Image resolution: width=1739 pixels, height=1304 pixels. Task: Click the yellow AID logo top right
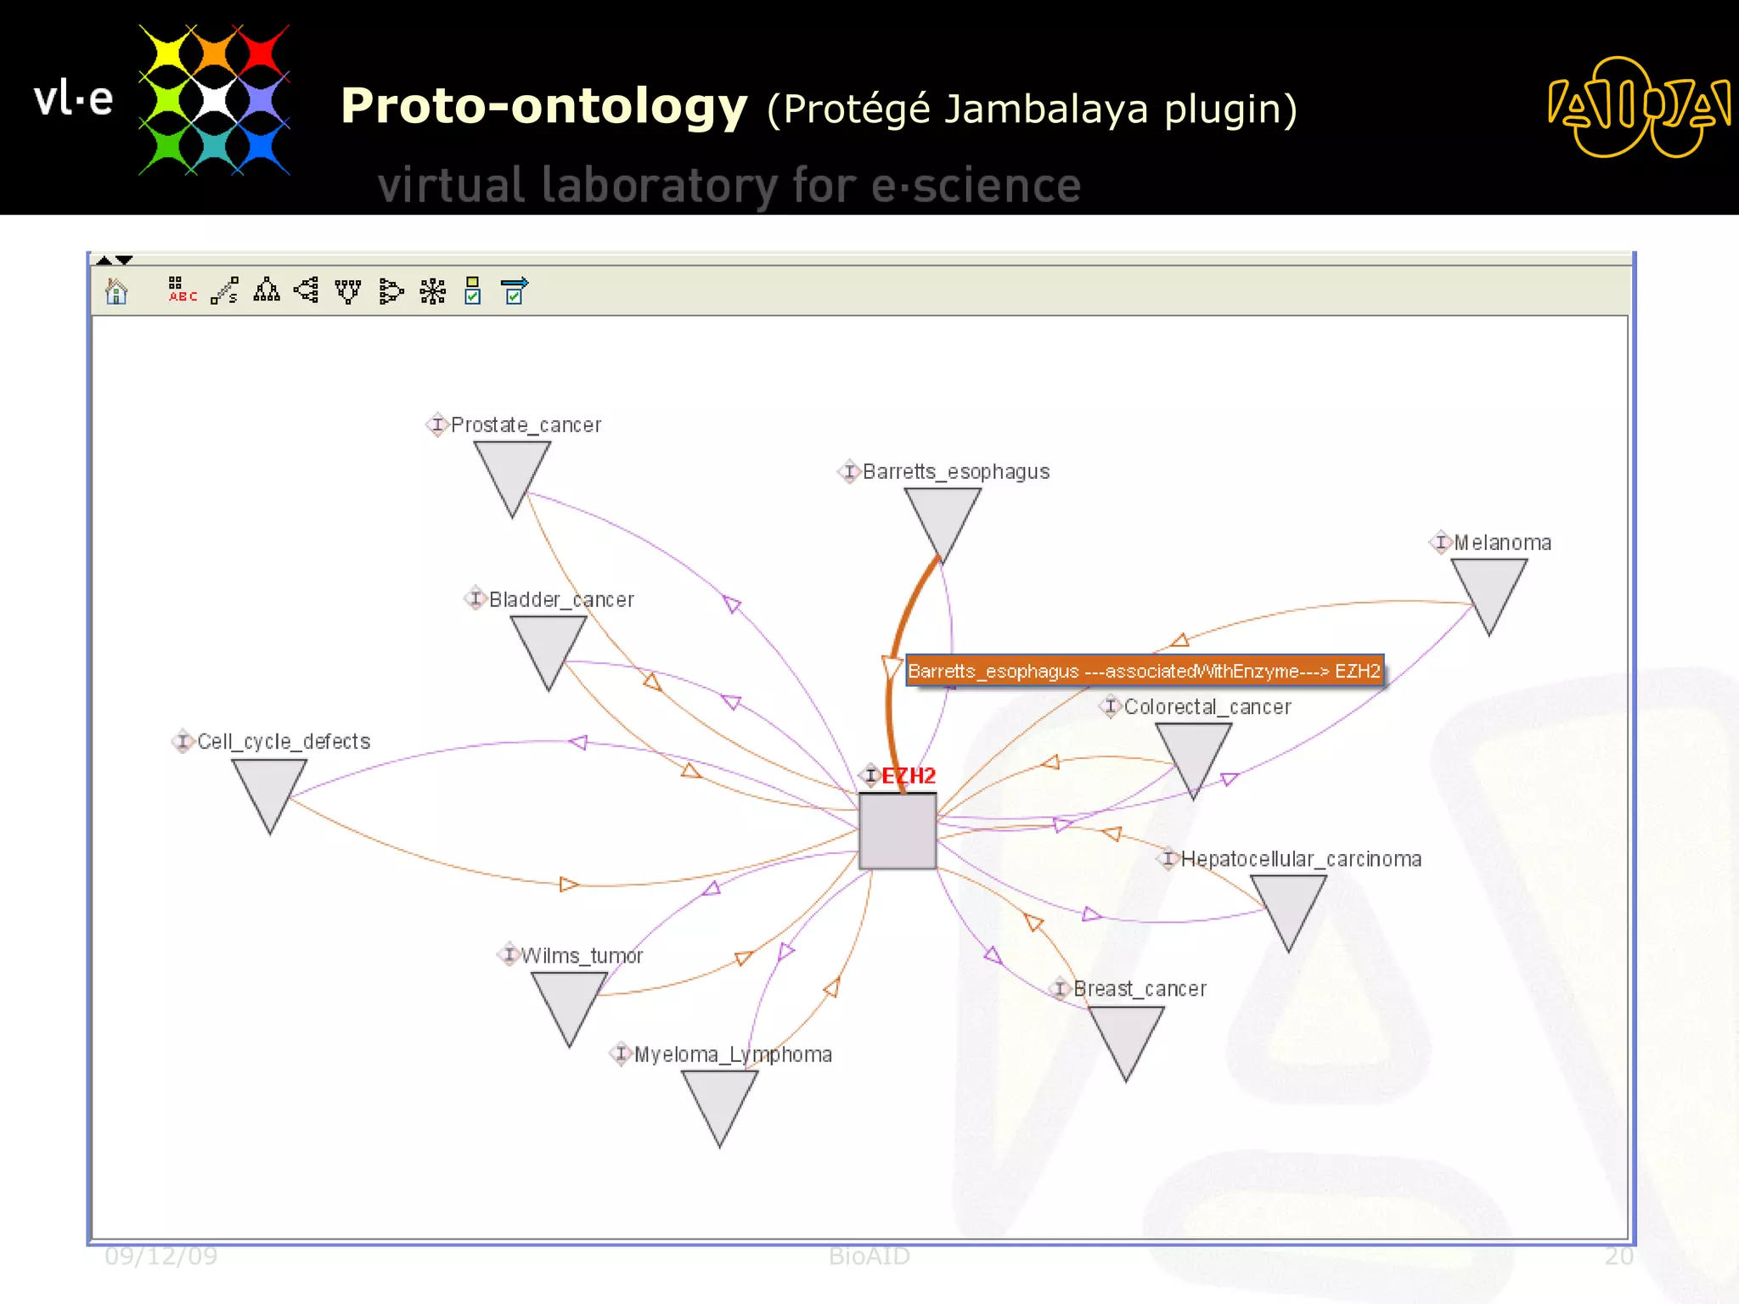pyautogui.click(x=1639, y=107)
